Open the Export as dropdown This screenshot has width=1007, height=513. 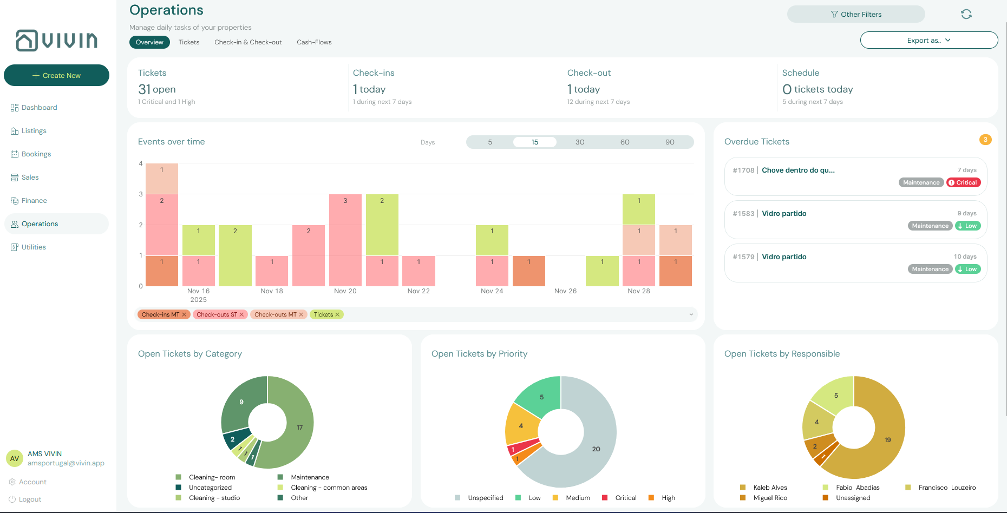pos(928,40)
